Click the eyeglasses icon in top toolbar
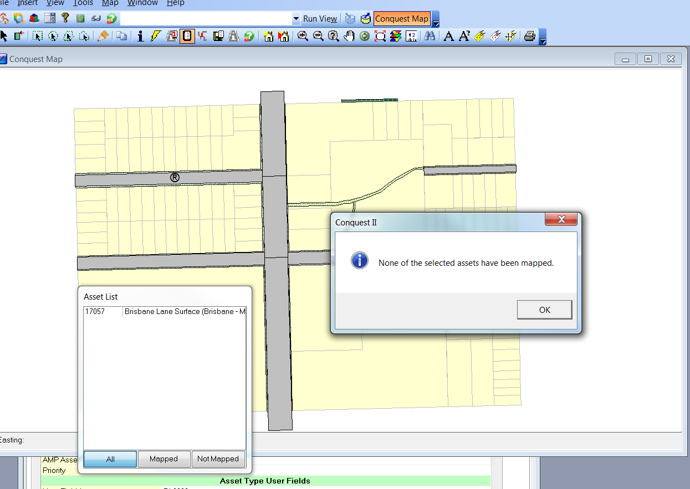Screen dimensions: 690x489 96,18
